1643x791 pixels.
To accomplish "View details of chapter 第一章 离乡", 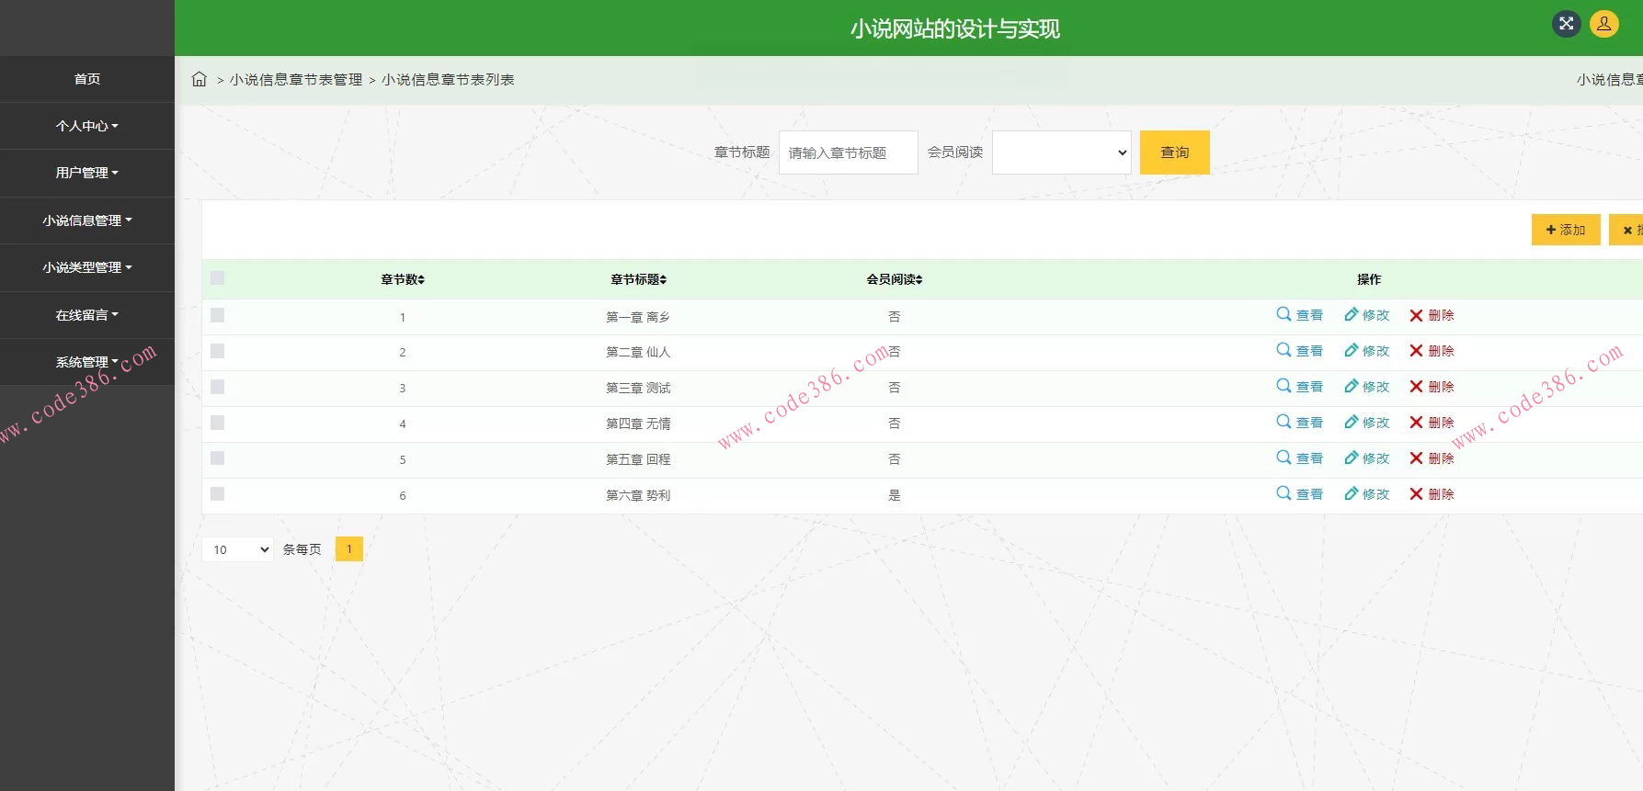I will click(1299, 315).
